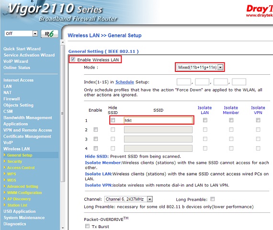Open the Channel selection dropdown
273x230 pixels.
point(128,199)
